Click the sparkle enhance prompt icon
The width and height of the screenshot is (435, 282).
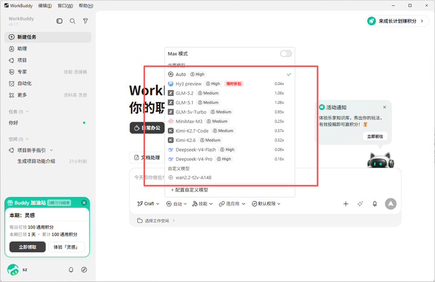[360, 204]
